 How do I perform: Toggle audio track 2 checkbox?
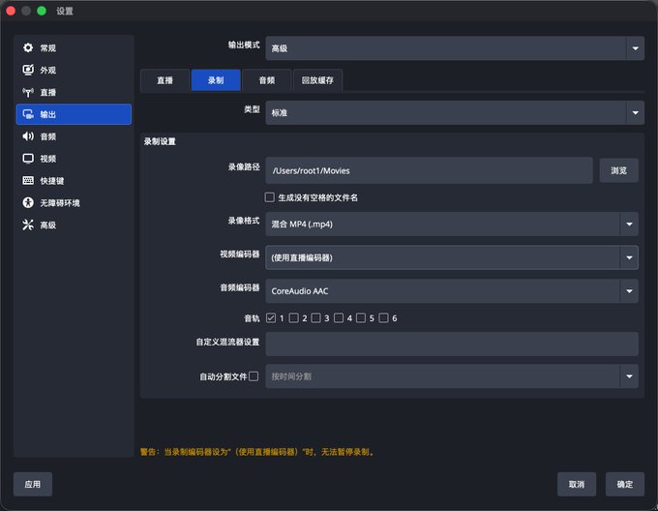(294, 317)
